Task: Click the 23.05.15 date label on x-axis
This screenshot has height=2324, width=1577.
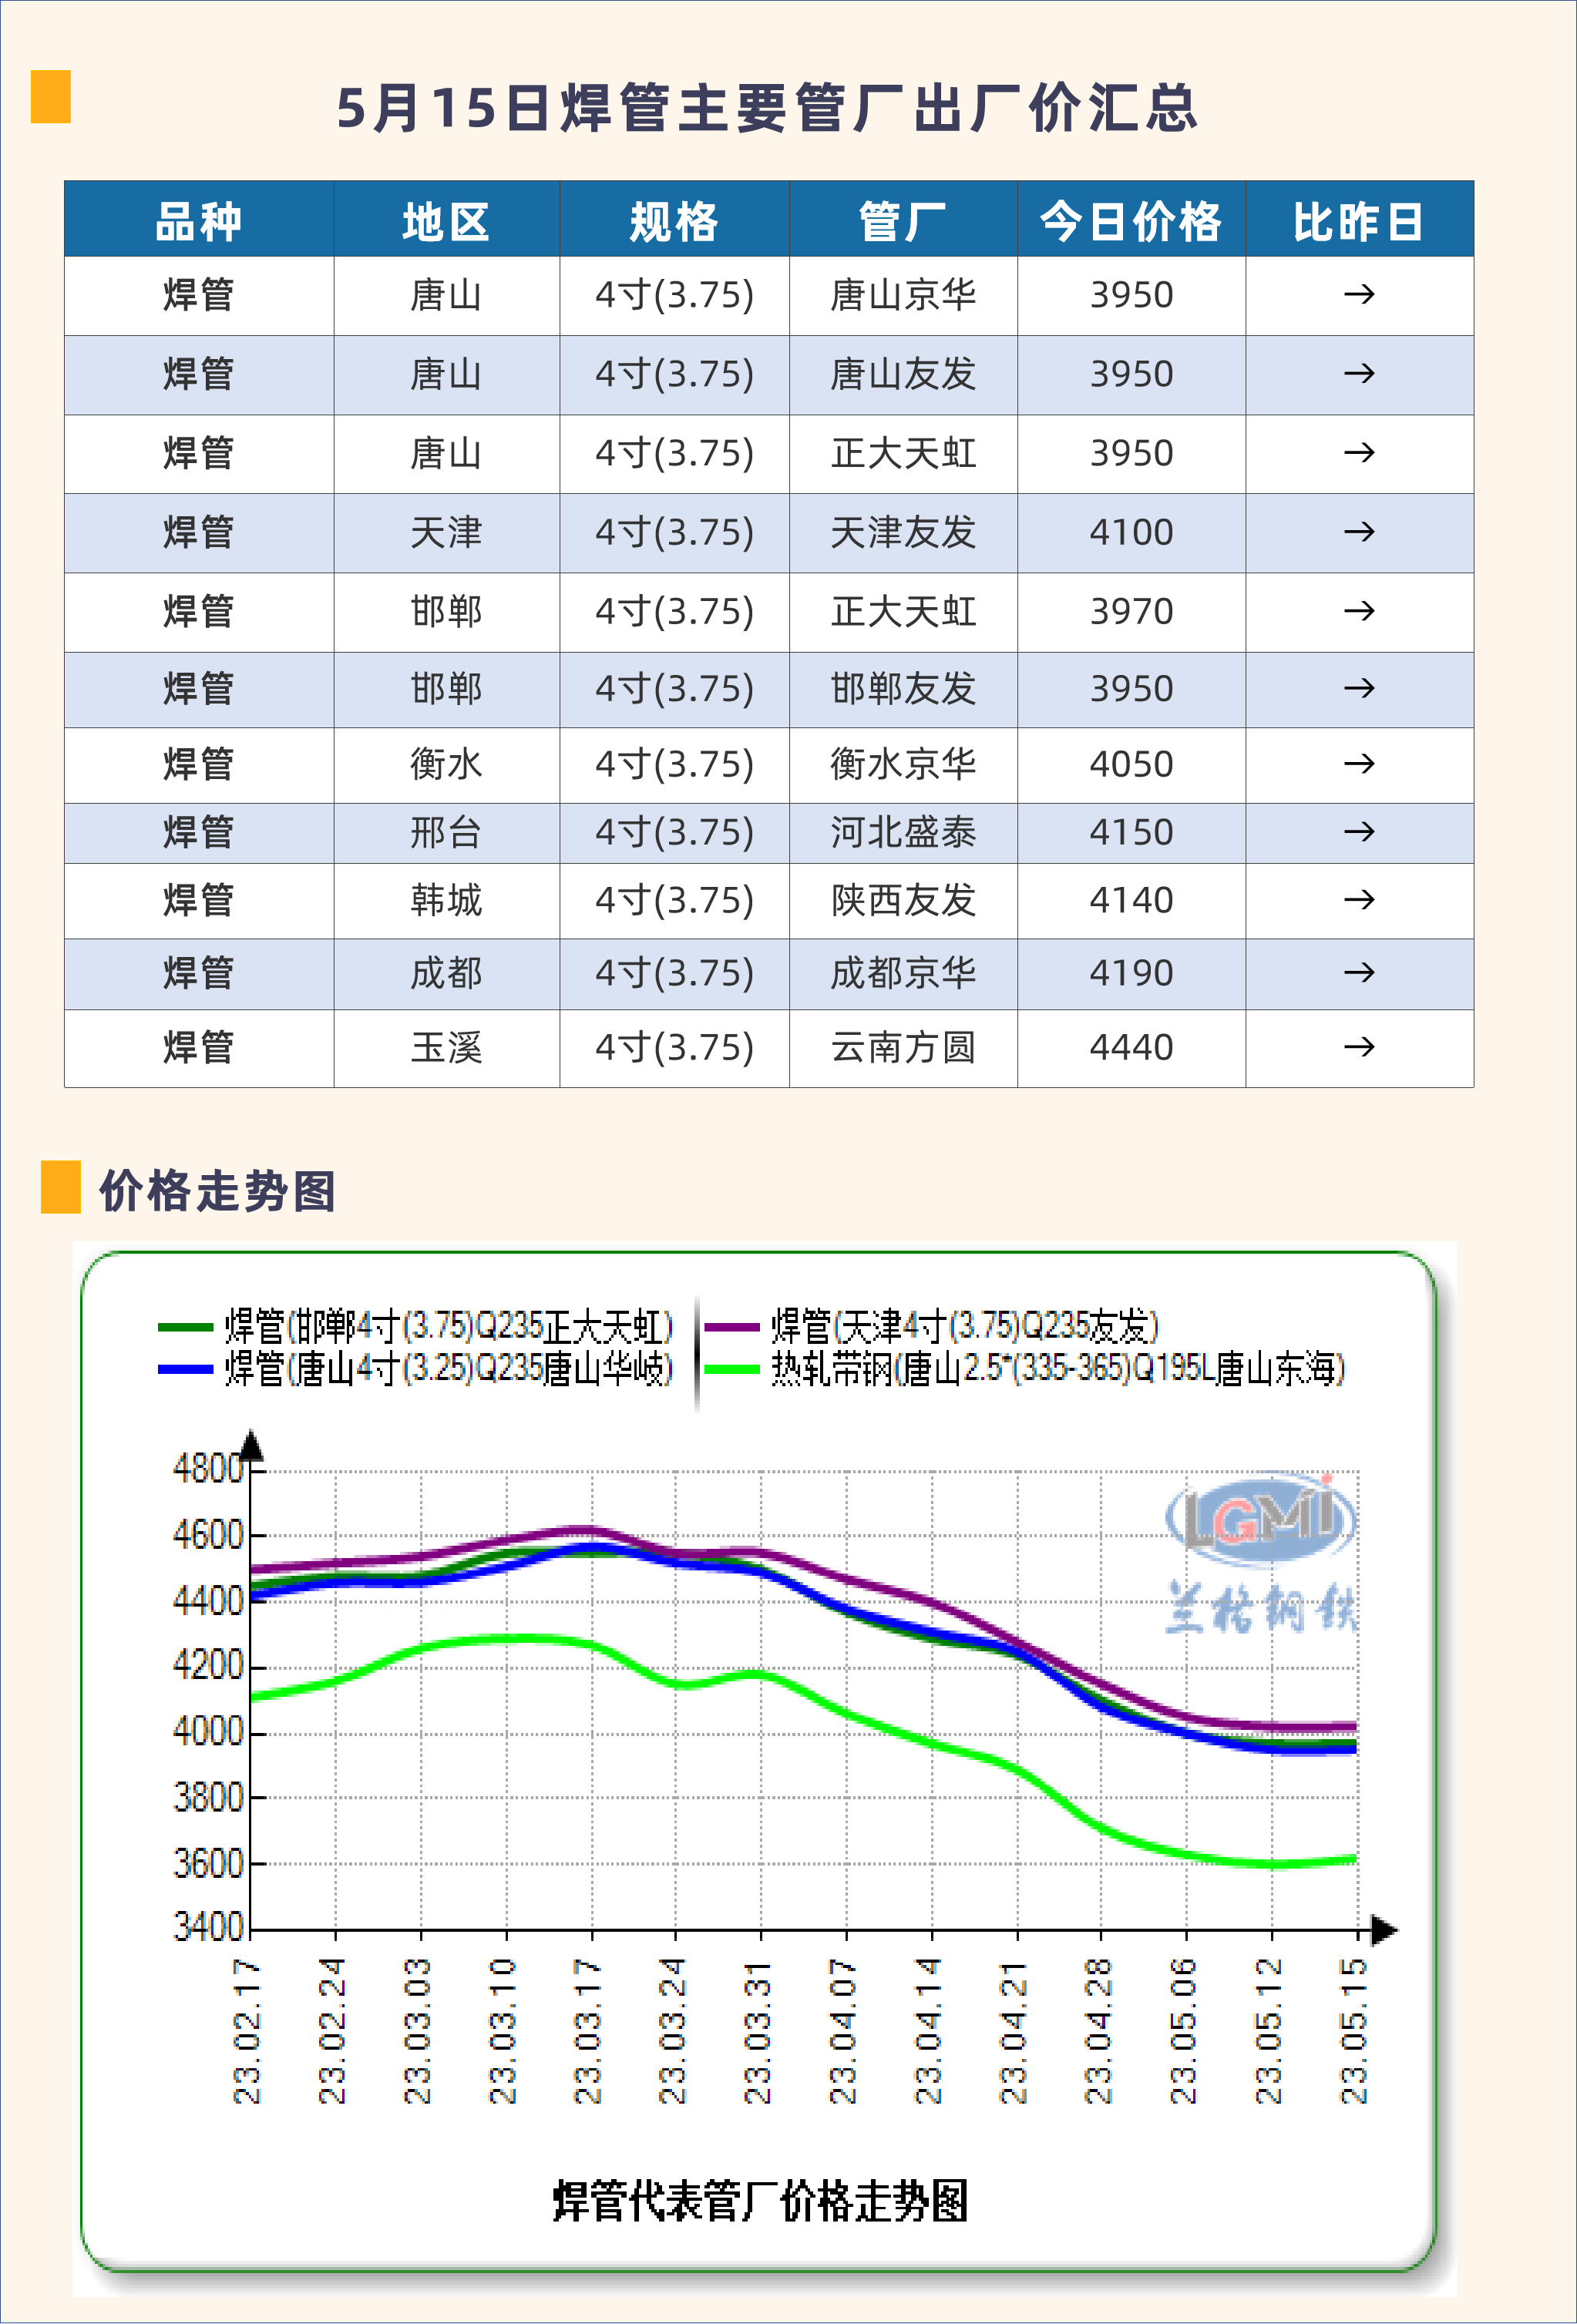Action: pos(1353,2032)
